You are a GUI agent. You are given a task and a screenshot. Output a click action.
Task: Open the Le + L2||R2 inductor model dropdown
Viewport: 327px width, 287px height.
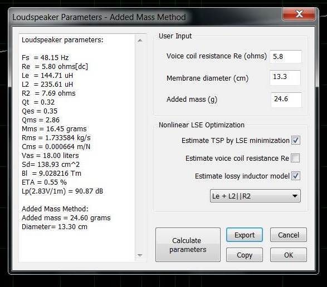(x=255, y=196)
